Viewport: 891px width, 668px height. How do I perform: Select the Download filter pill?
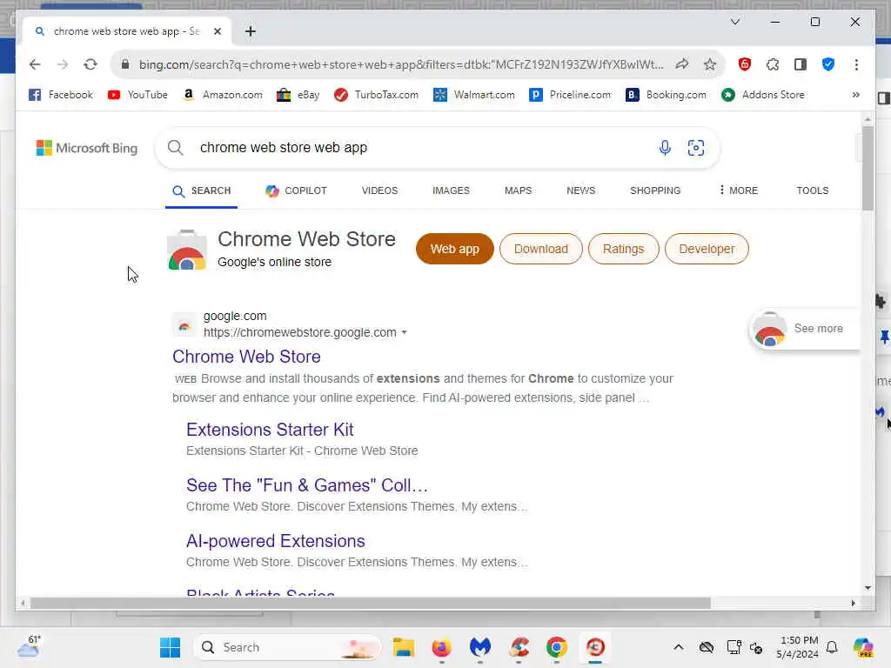(541, 249)
